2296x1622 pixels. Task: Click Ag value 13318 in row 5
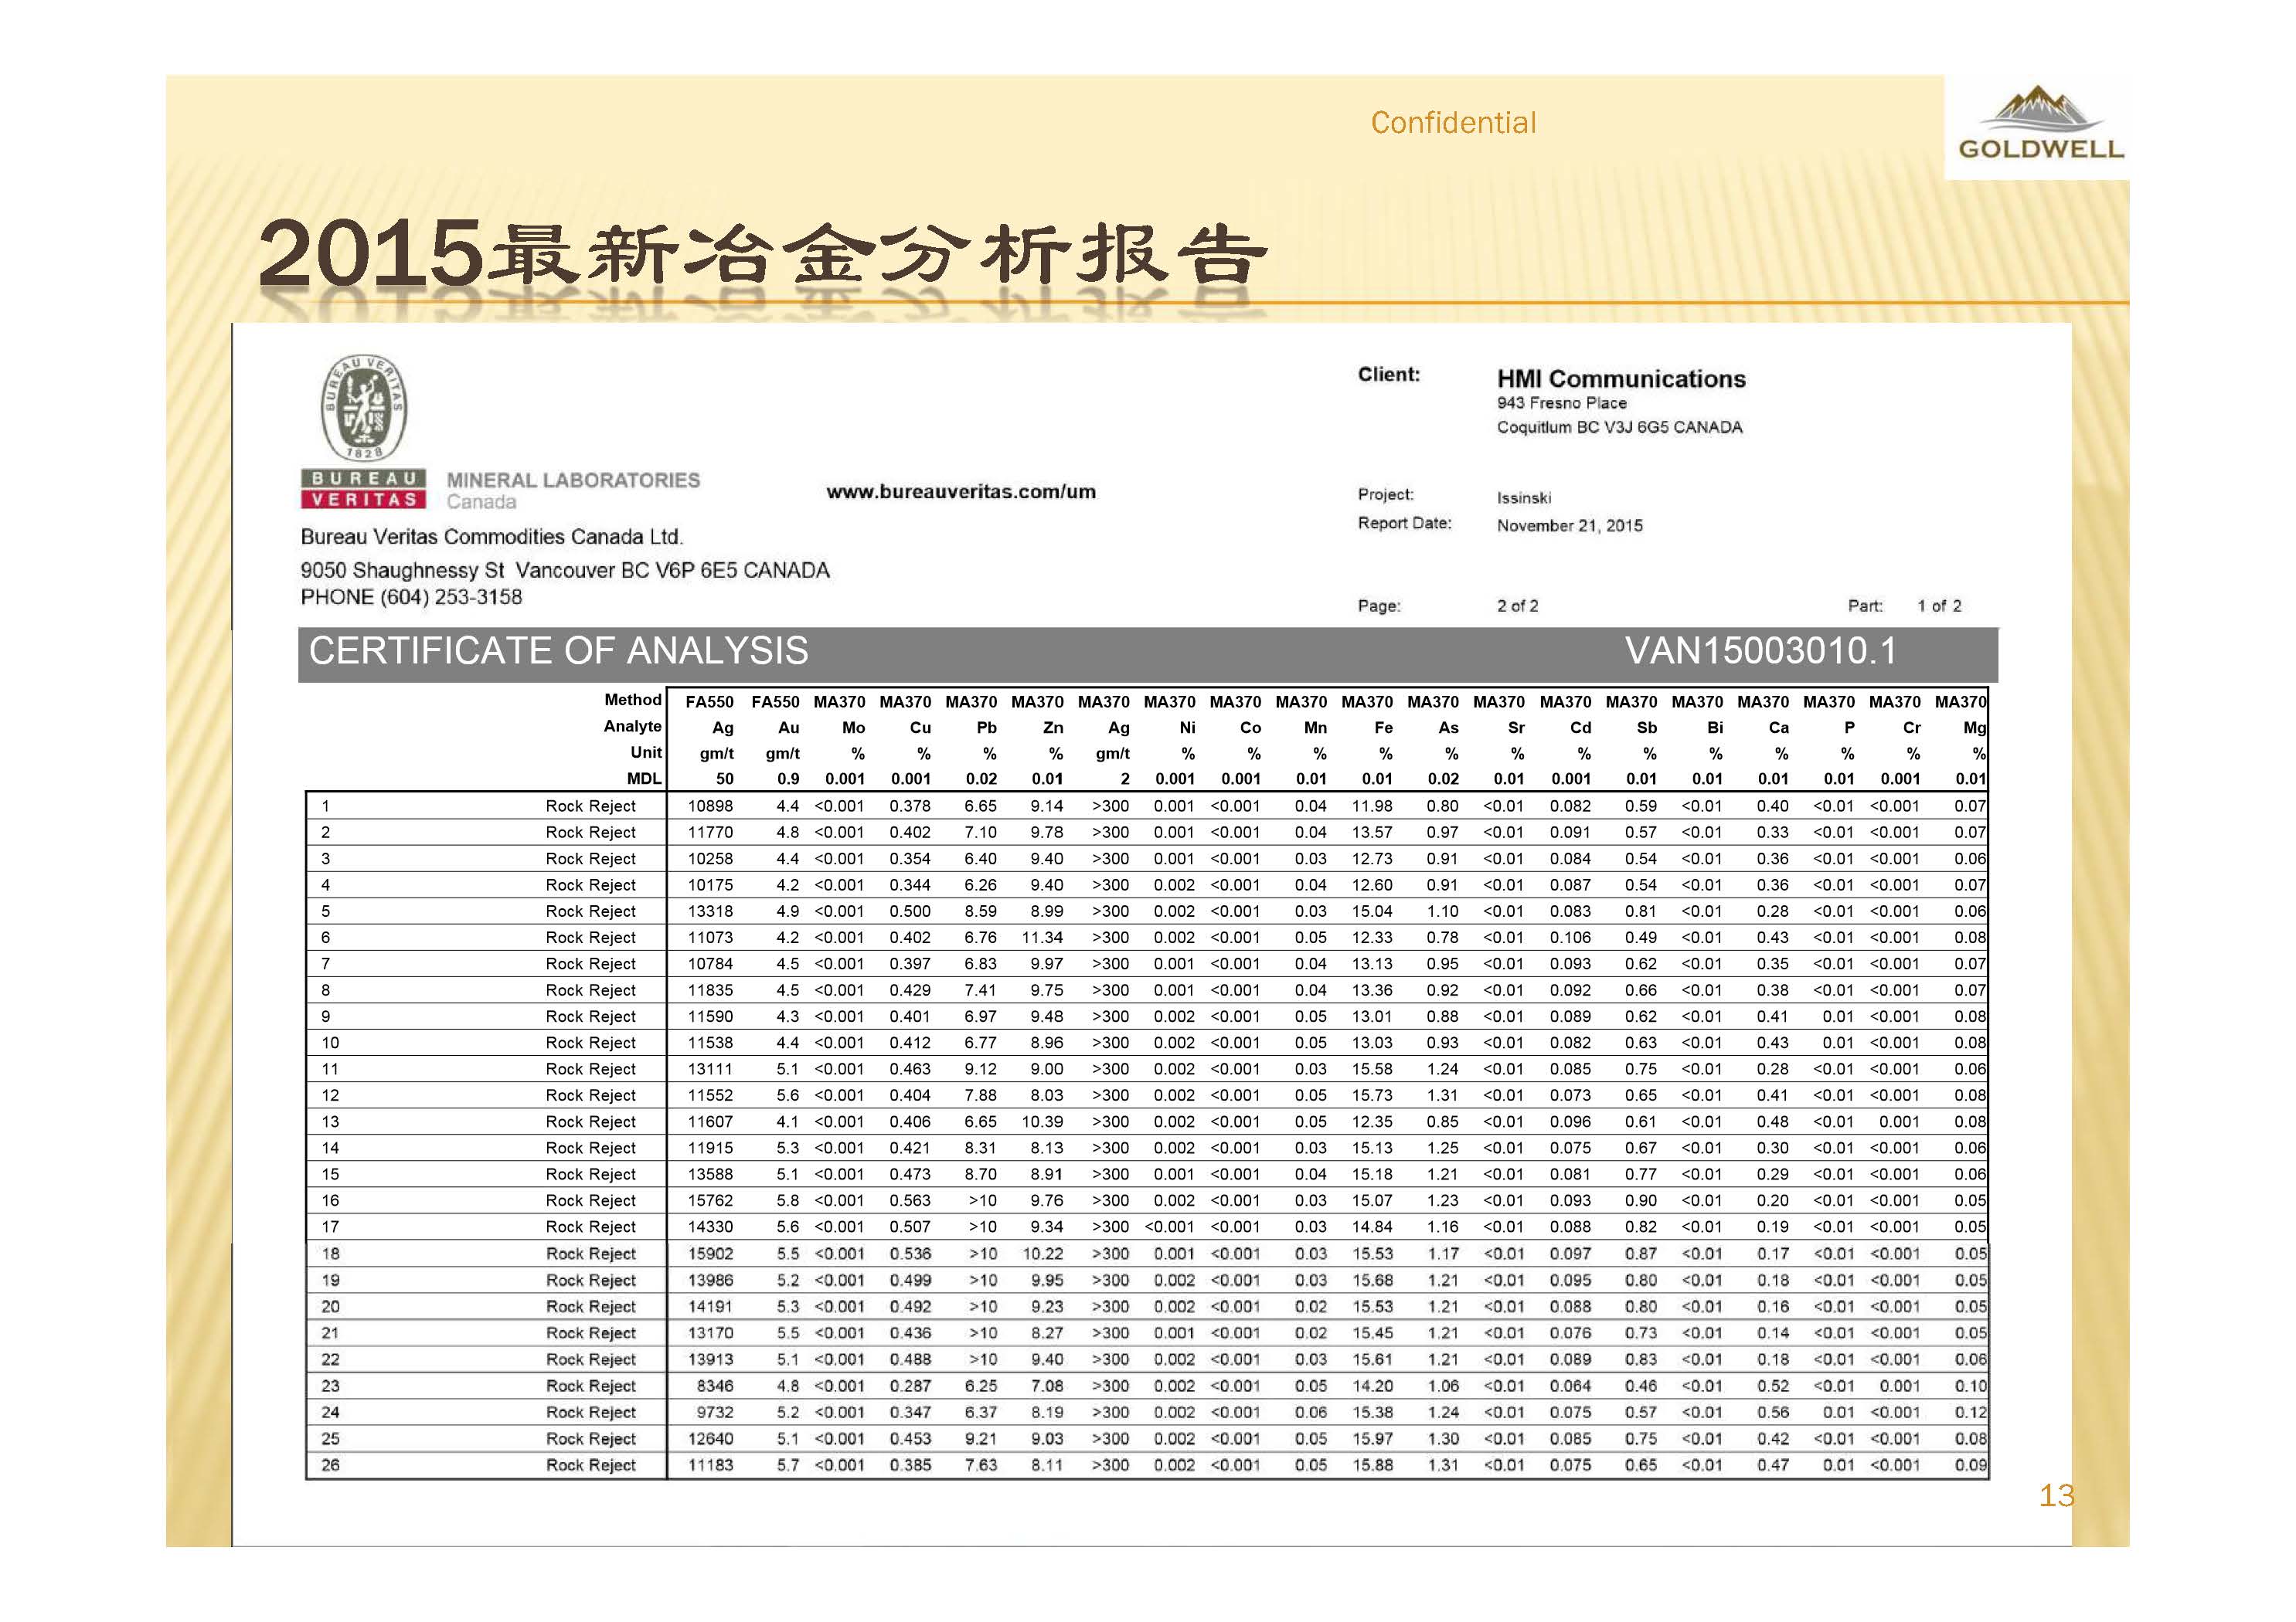pyautogui.click(x=710, y=911)
